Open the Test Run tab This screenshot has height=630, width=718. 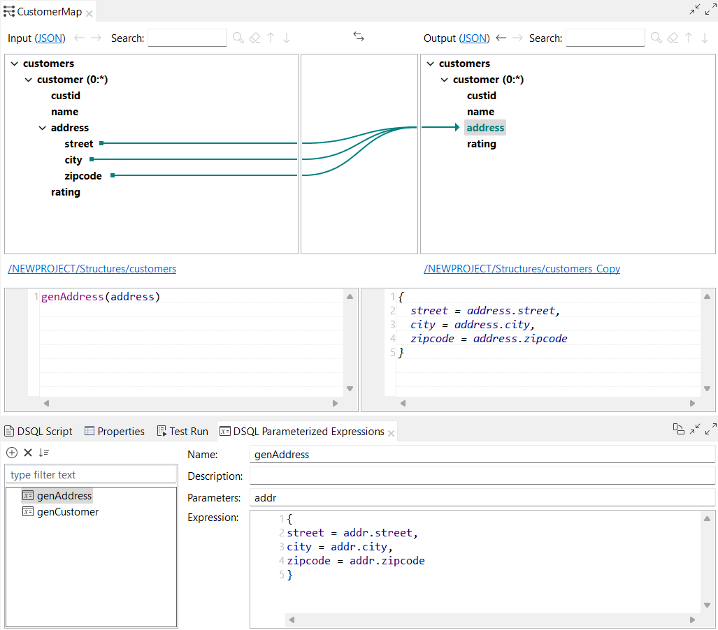pyautogui.click(x=182, y=431)
